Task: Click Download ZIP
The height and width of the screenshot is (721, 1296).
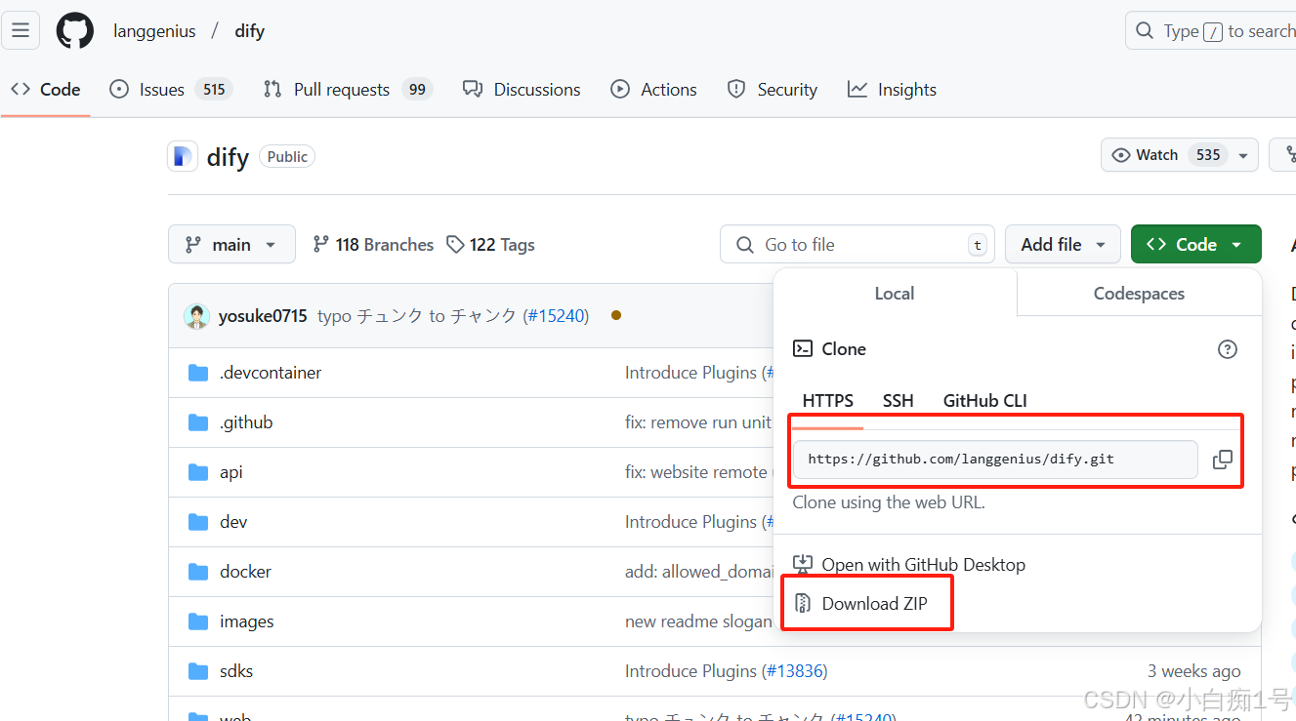Action: click(874, 604)
